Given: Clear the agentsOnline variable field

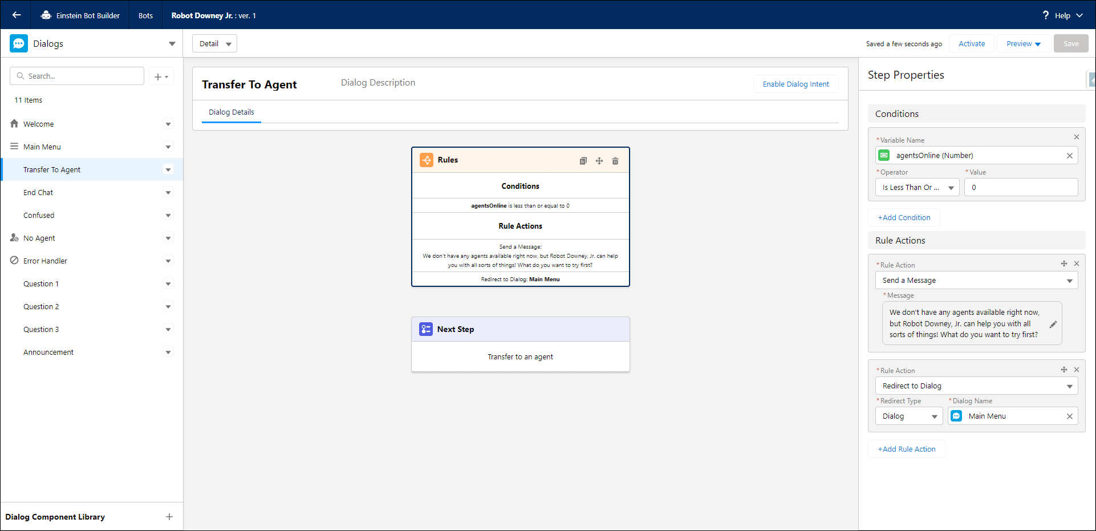Looking at the screenshot, I should coord(1070,156).
